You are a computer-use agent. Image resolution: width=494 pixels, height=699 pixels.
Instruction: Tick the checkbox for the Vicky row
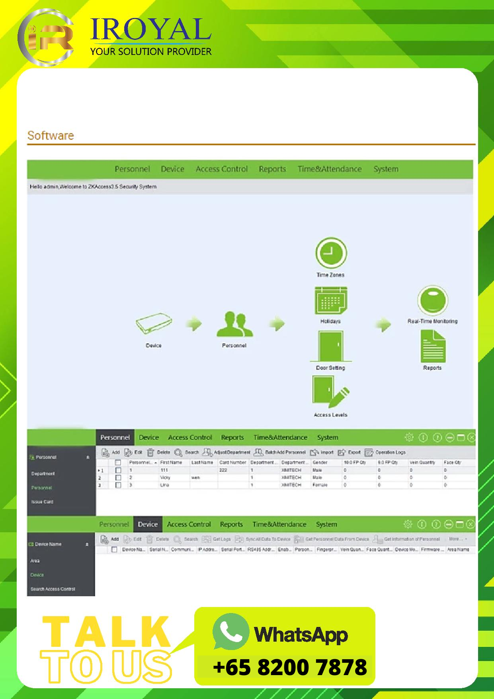(118, 478)
